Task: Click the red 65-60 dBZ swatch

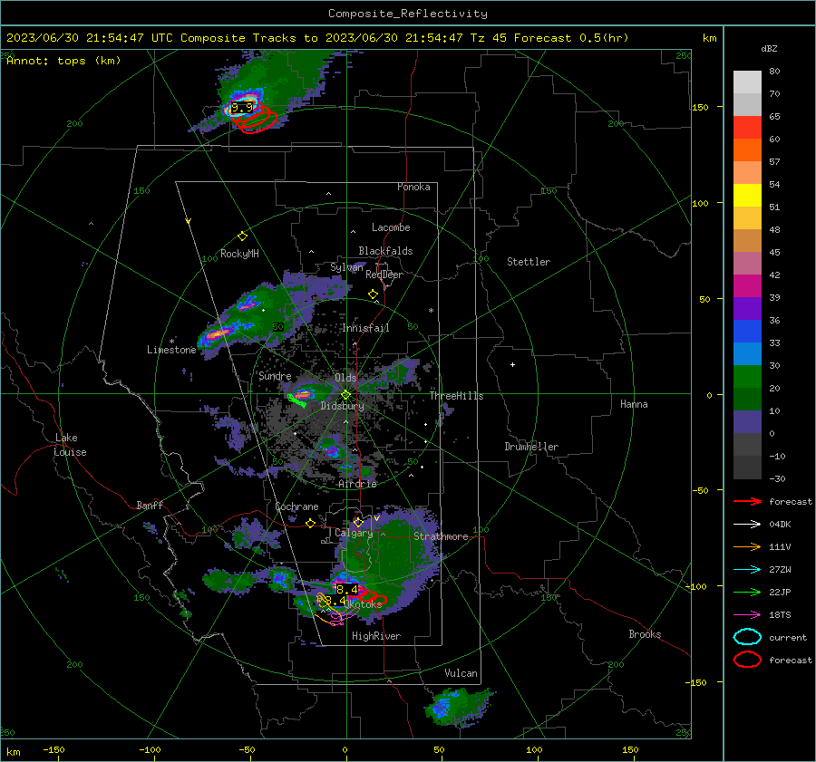Action: coord(747,128)
